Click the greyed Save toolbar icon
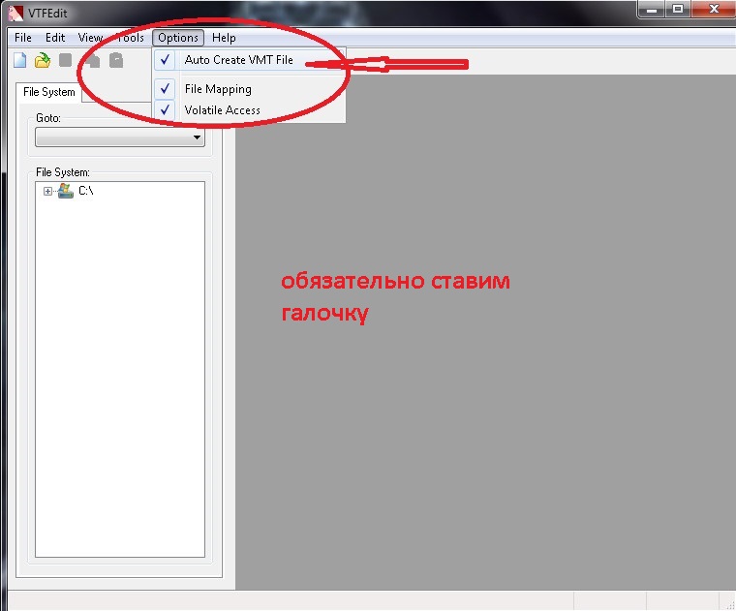This screenshot has height=611, width=736. point(65,60)
